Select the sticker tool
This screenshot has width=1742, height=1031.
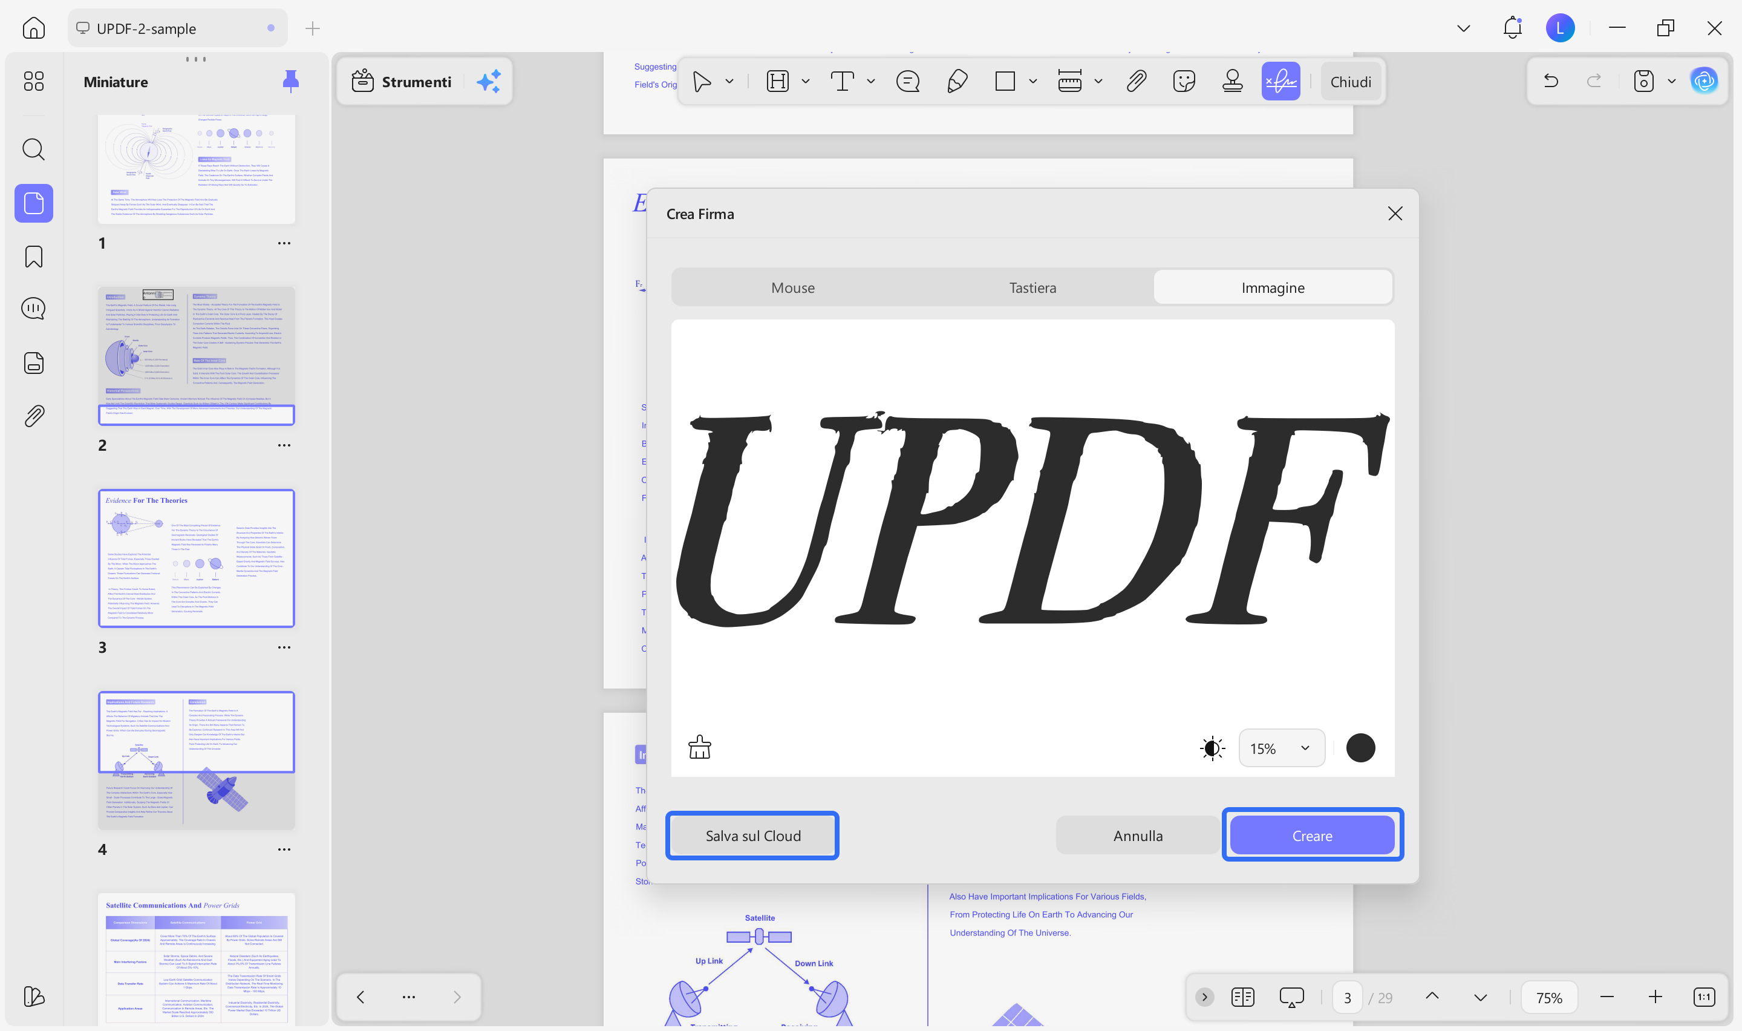coord(1184,81)
